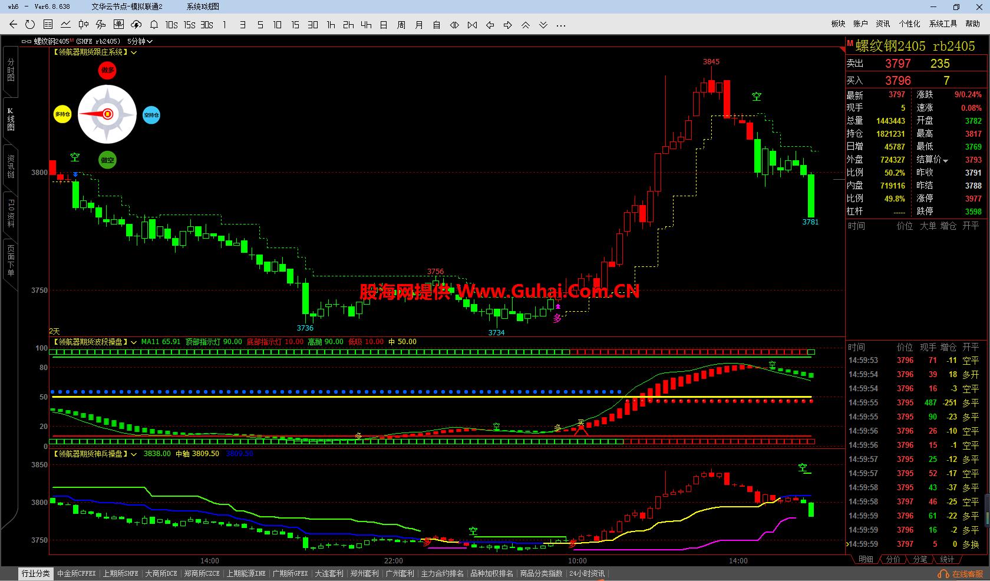Open the alert bell icon
990x581 pixels.
tap(154, 25)
